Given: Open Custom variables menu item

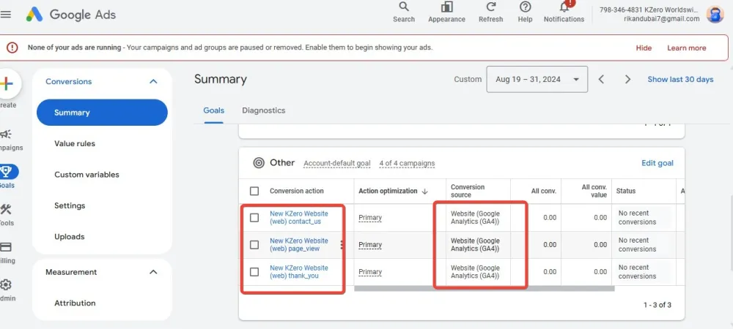Looking at the screenshot, I should (86, 175).
